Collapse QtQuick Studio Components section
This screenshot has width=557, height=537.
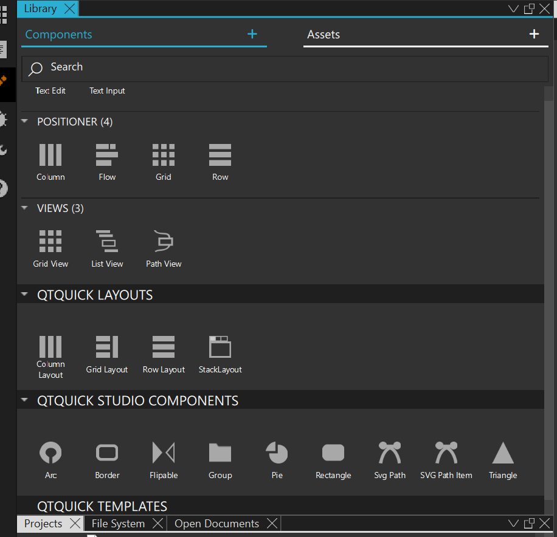coord(25,400)
